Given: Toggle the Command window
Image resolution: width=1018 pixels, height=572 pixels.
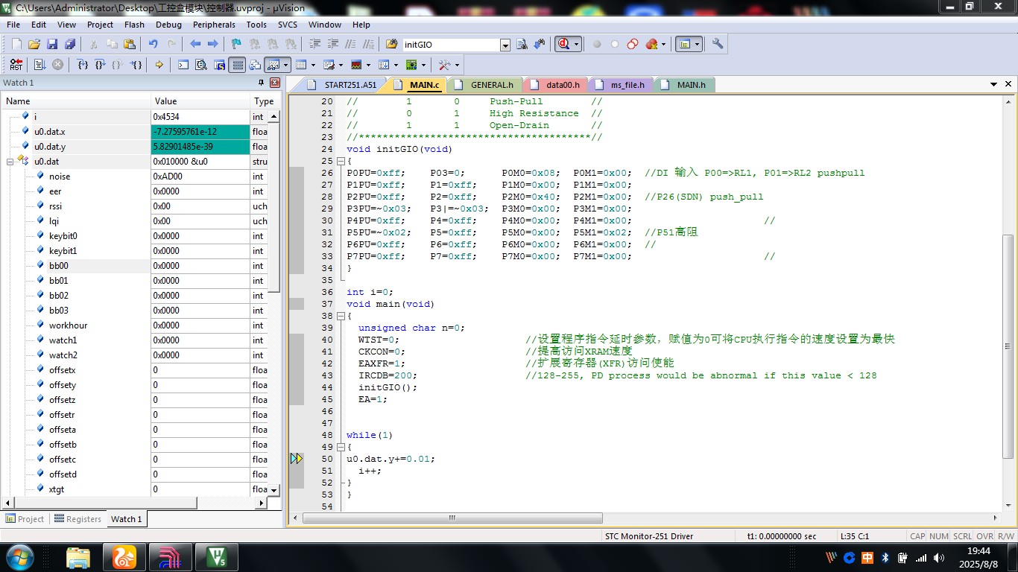Looking at the screenshot, I should [183, 65].
